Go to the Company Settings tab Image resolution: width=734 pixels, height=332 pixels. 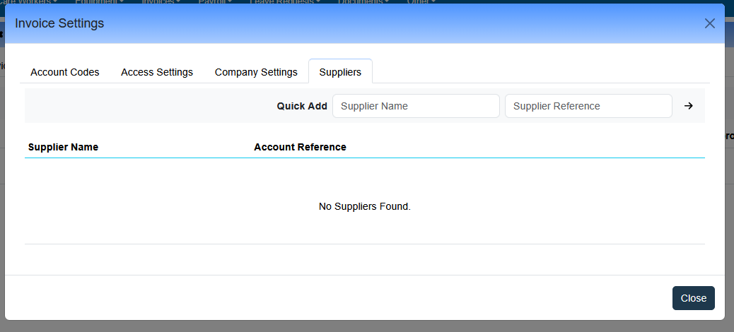(256, 72)
